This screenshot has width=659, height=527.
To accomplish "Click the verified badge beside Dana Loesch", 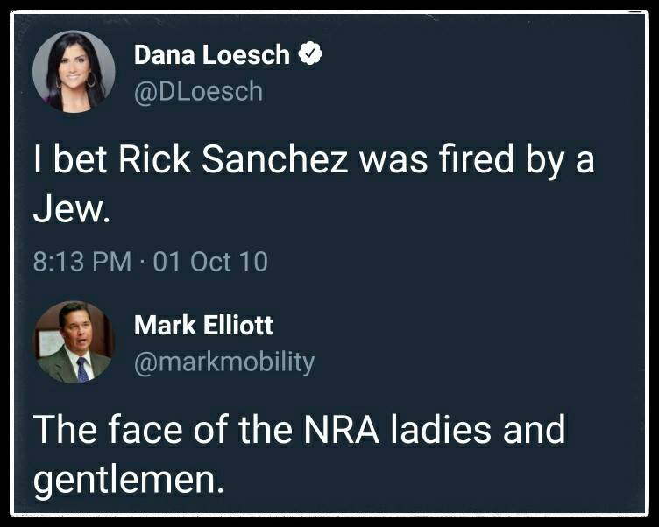I will click(x=308, y=54).
